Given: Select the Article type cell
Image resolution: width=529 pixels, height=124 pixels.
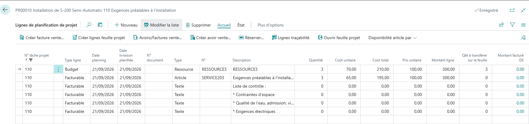Looking at the screenshot, I should 186,78.
